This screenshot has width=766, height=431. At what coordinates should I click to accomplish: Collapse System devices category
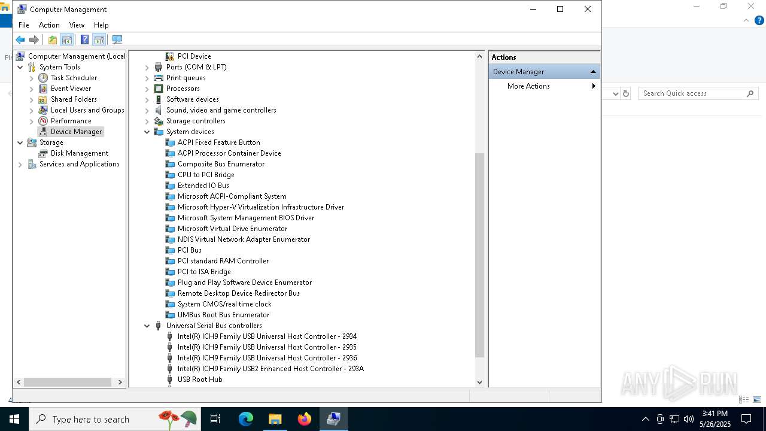[x=147, y=132]
